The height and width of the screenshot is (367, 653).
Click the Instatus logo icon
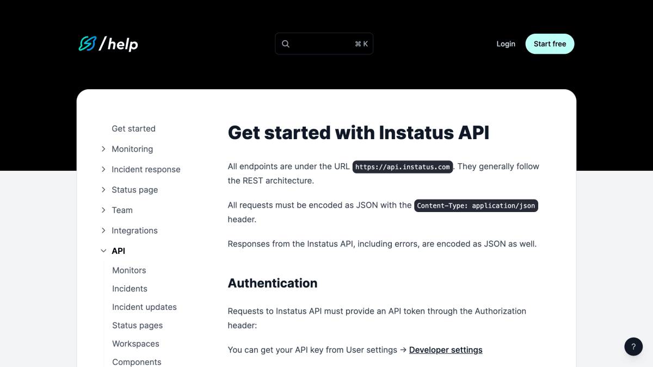(87, 43)
